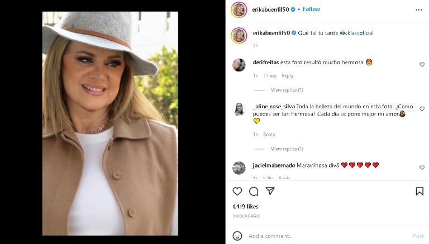Open derifreitas's profile avatar
Image resolution: width=429 pixels, height=244 pixels.
point(239,65)
